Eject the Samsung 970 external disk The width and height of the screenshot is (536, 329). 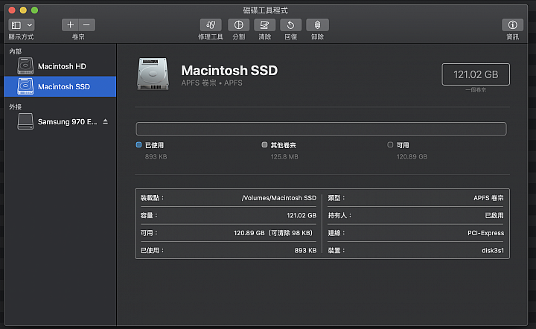pyautogui.click(x=105, y=121)
